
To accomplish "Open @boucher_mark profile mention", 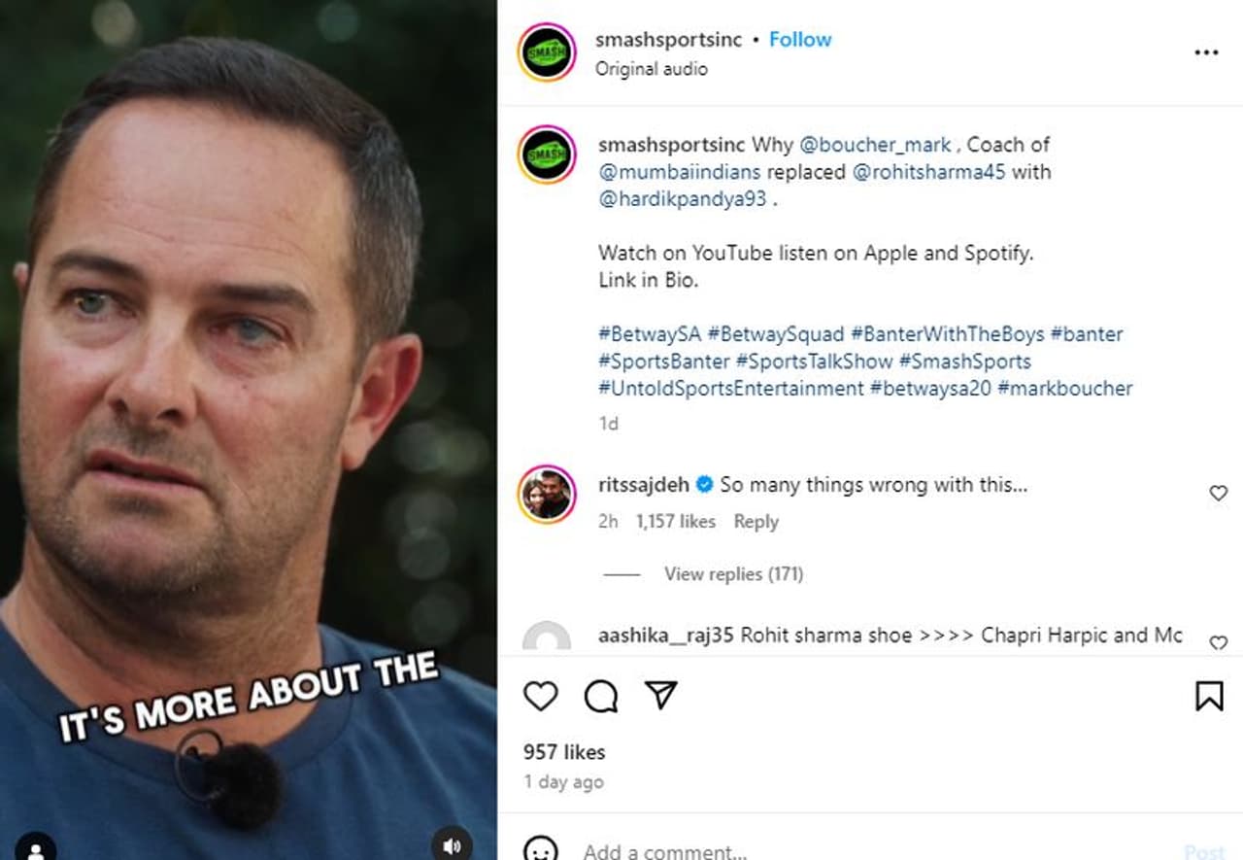I will click(875, 145).
